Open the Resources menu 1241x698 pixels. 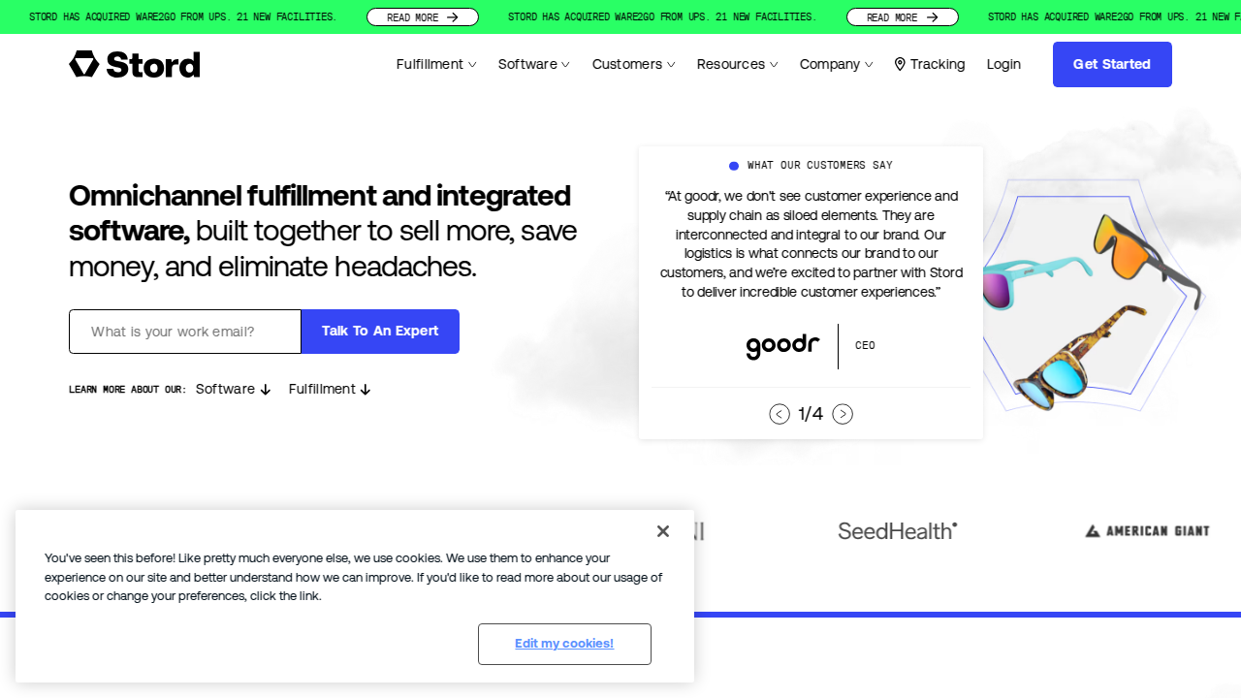click(x=738, y=64)
